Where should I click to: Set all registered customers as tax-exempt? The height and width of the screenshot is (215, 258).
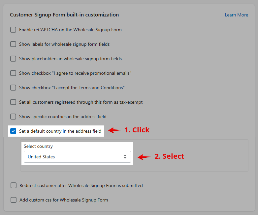click(x=13, y=102)
